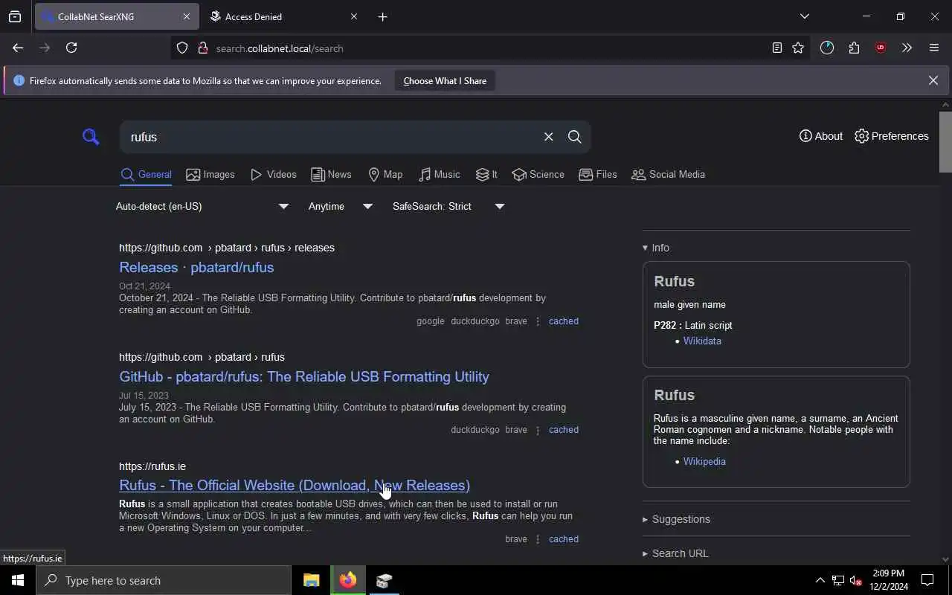Open File Explorer from taskbar
This screenshot has height=595, width=952.
click(x=311, y=580)
